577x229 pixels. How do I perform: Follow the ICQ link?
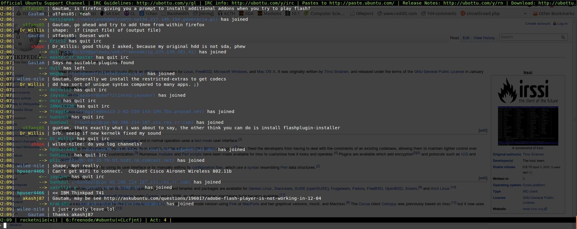[464, 154]
